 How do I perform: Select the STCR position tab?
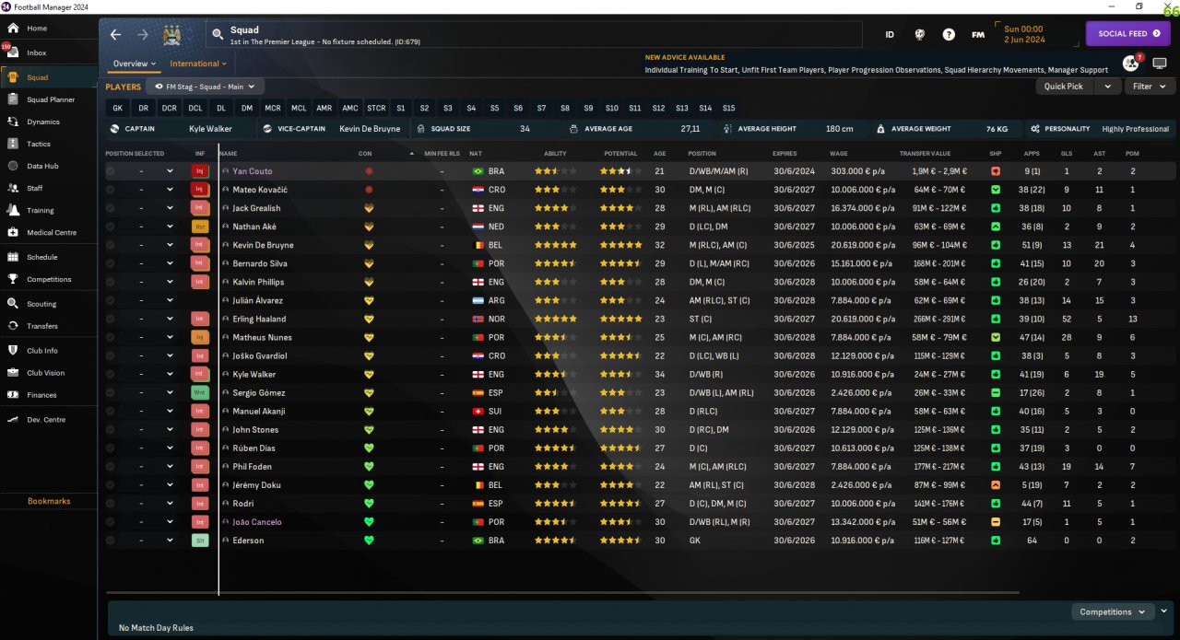[376, 109]
